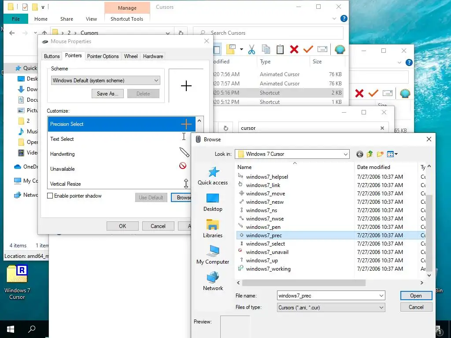This screenshot has height=338, width=451.
Task: Enable pointer shadow checkbox
Action: point(50,196)
